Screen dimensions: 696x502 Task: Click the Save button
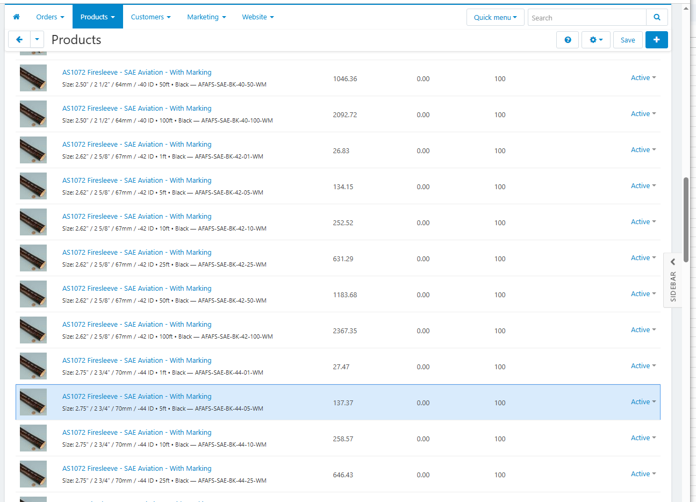[x=628, y=40]
